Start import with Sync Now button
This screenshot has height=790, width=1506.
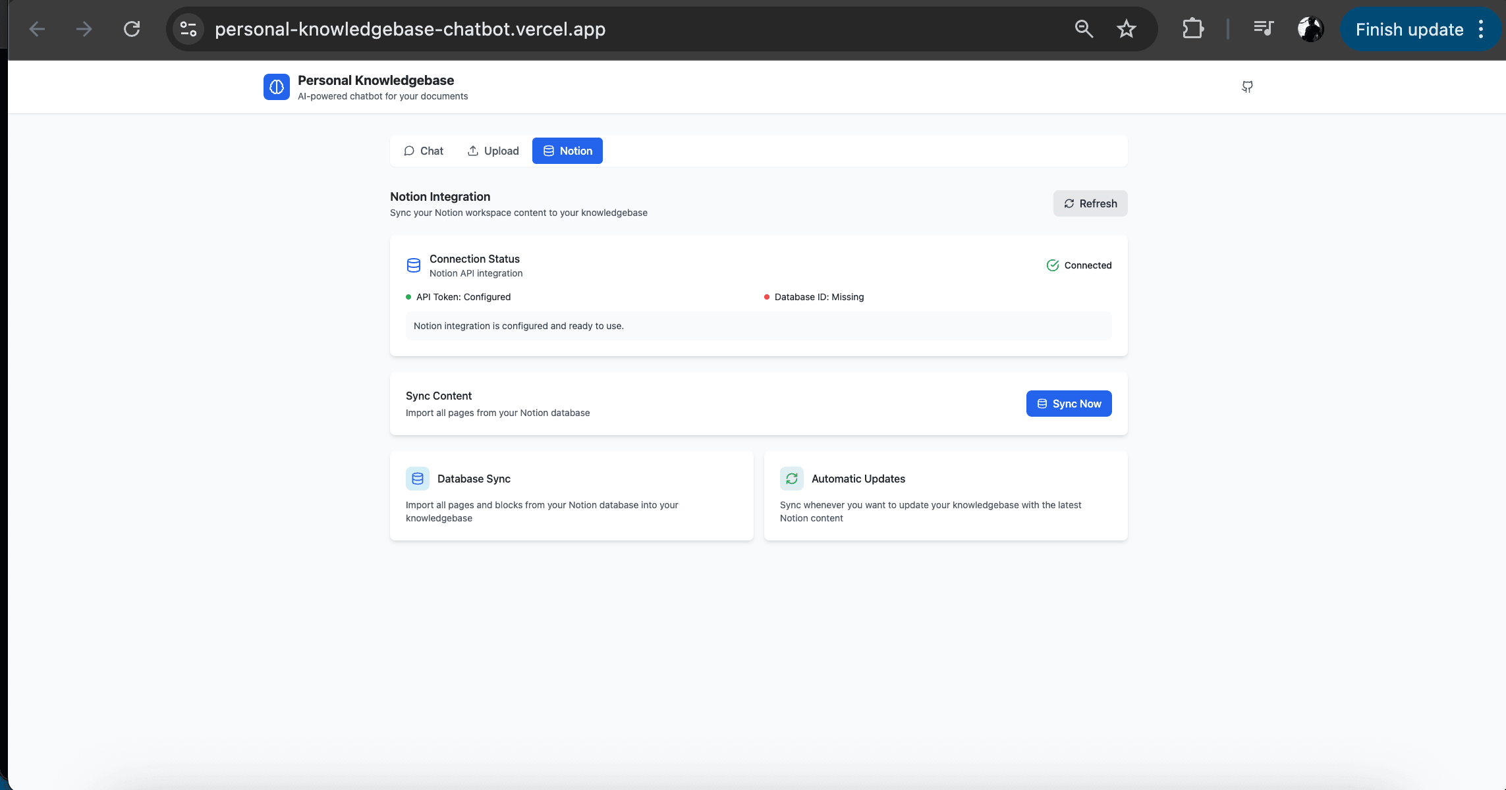pos(1069,404)
